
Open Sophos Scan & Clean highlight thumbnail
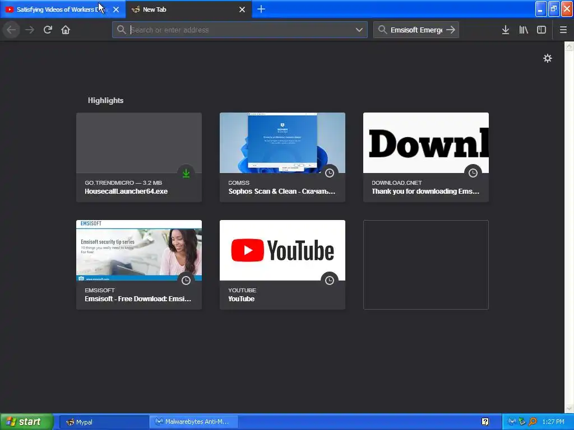coord(283,143)
